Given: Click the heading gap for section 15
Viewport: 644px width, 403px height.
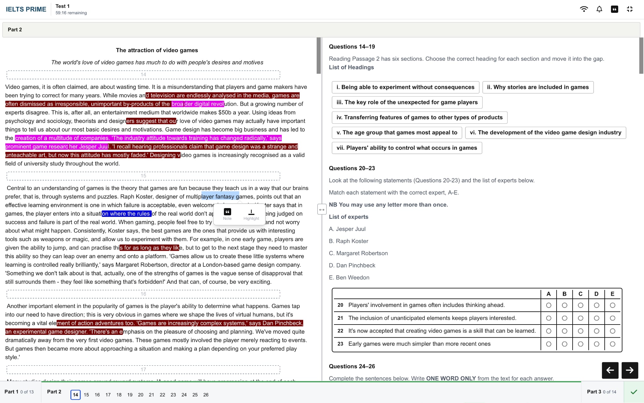Looking at the screenshot, I should click(x=143, y=176).
